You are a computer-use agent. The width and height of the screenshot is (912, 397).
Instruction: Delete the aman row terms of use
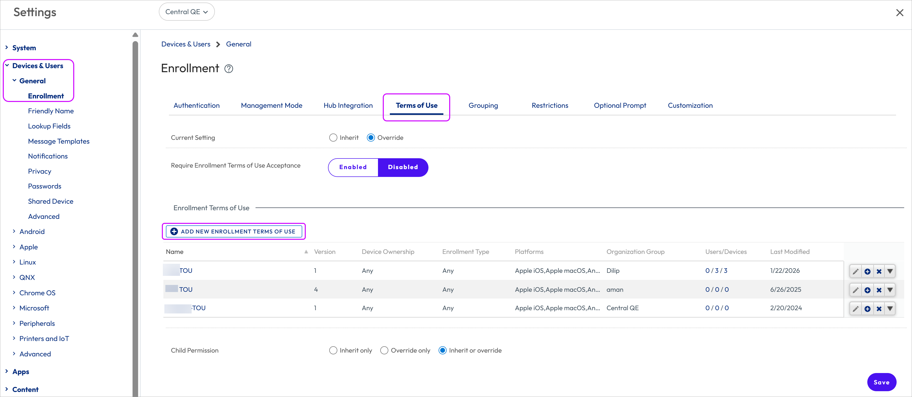click(879, 290)
